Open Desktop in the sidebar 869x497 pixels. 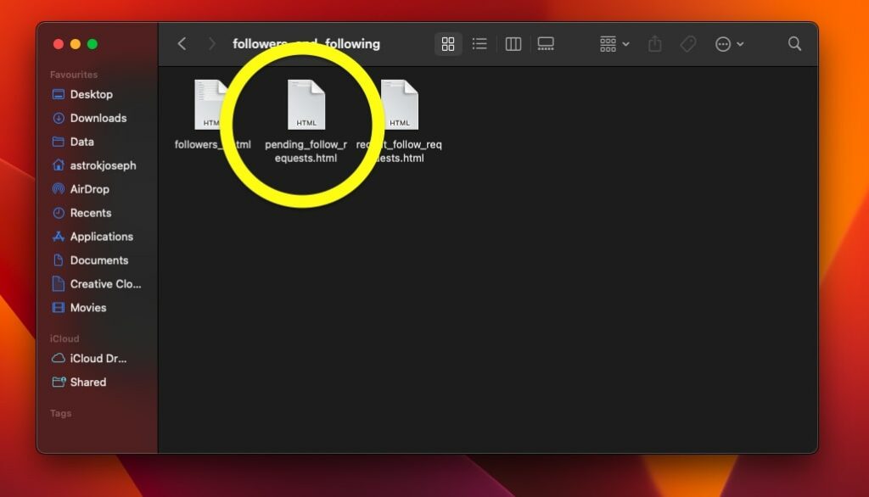tap(91, 94)
